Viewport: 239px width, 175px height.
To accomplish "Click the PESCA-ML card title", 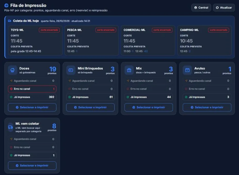I will (74, 30).
